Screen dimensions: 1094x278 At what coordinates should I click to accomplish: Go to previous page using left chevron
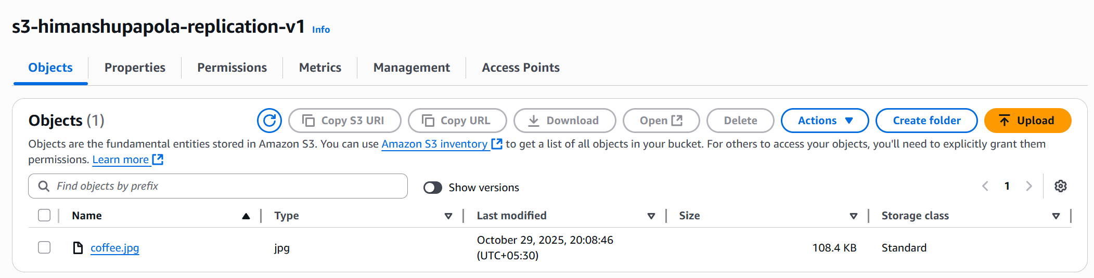coord(985,186)
